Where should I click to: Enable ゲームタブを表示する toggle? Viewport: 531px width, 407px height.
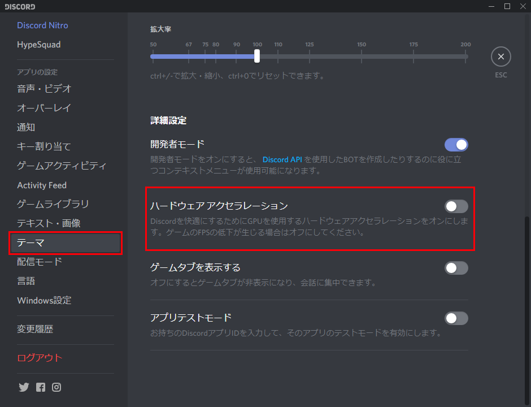456,268
